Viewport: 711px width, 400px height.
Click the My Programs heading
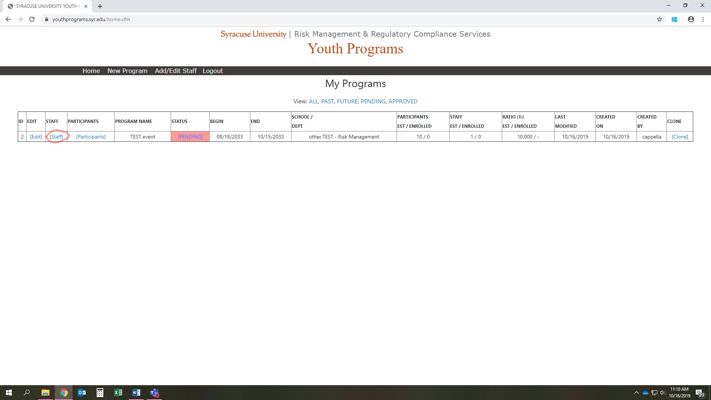(x=355, y=84)
